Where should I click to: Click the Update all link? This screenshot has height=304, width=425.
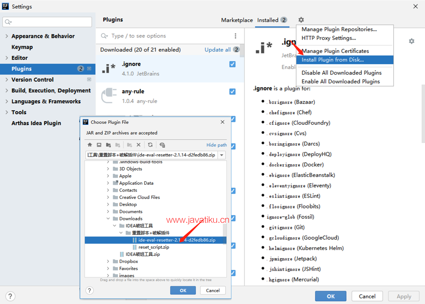pos(217,49)
